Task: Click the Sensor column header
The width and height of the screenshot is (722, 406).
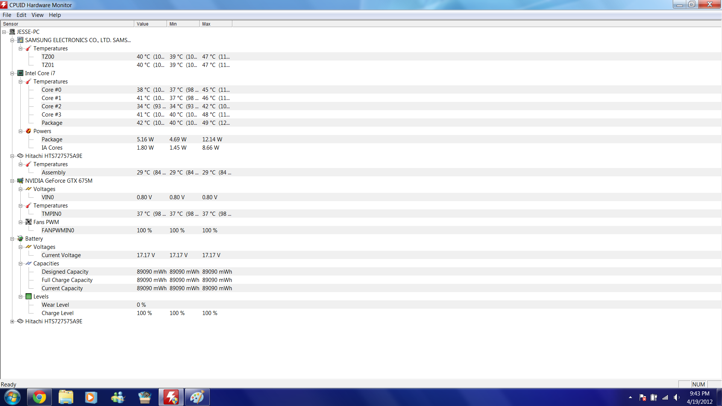Action: point(67,24)
